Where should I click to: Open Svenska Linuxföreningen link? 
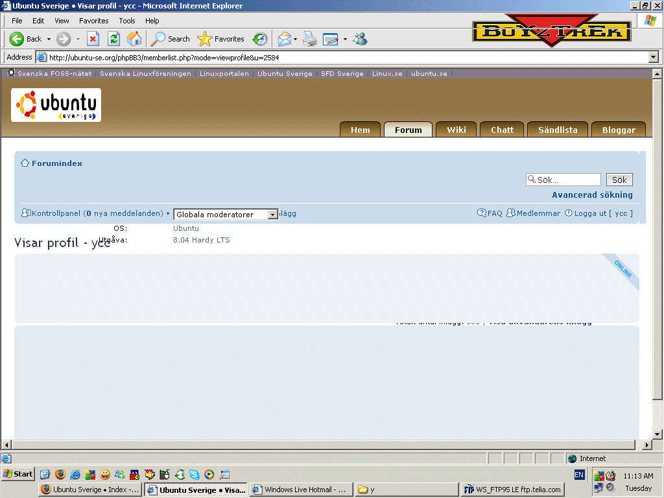point(145,73)
